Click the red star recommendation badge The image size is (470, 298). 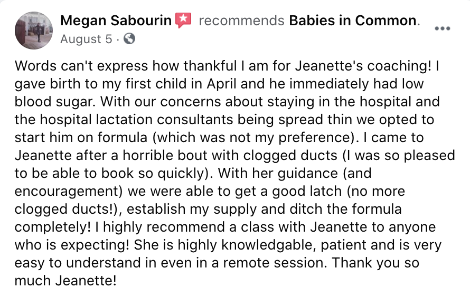(183, 21)
